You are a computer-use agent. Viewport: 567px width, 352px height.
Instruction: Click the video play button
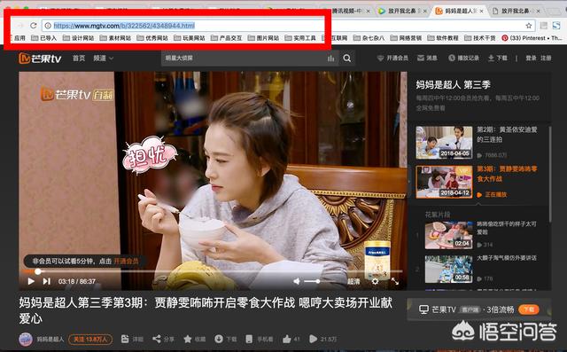[31, 281]
